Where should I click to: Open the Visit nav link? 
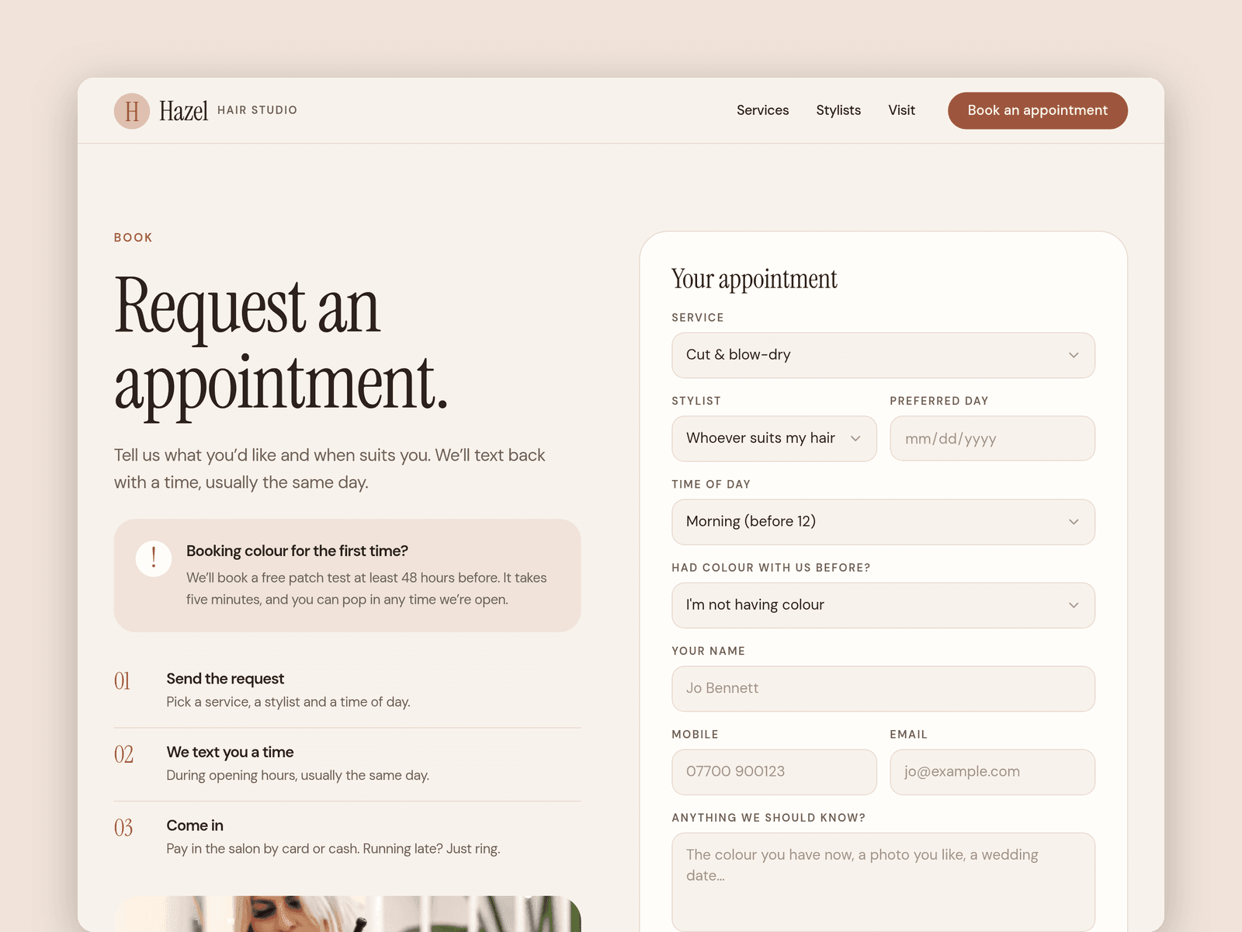[901, 110]
